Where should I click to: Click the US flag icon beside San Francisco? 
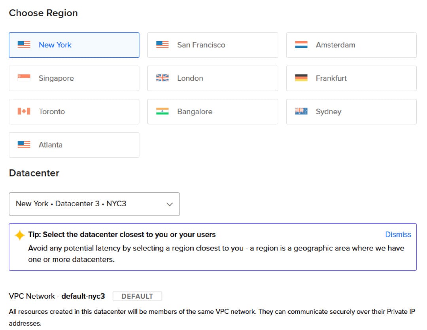pyautogui.click(x=162, y=45)
